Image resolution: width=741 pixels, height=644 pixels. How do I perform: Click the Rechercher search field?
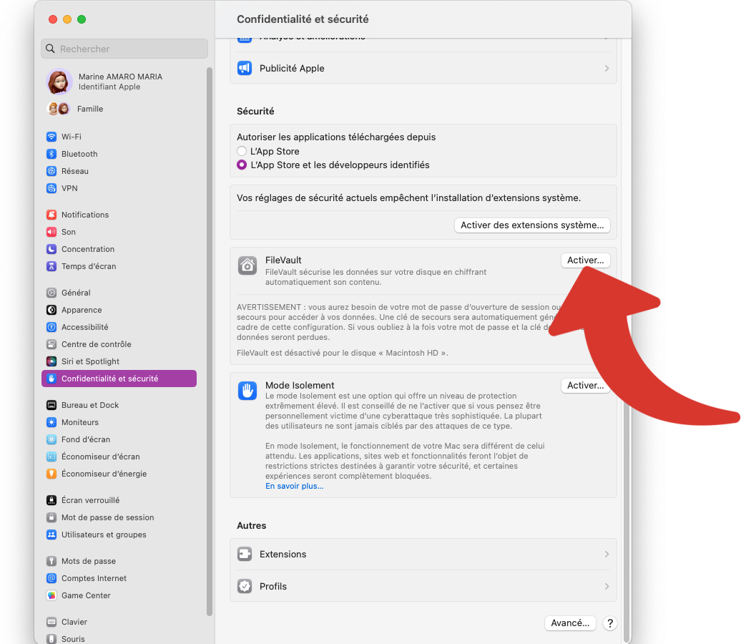[124, 49]
